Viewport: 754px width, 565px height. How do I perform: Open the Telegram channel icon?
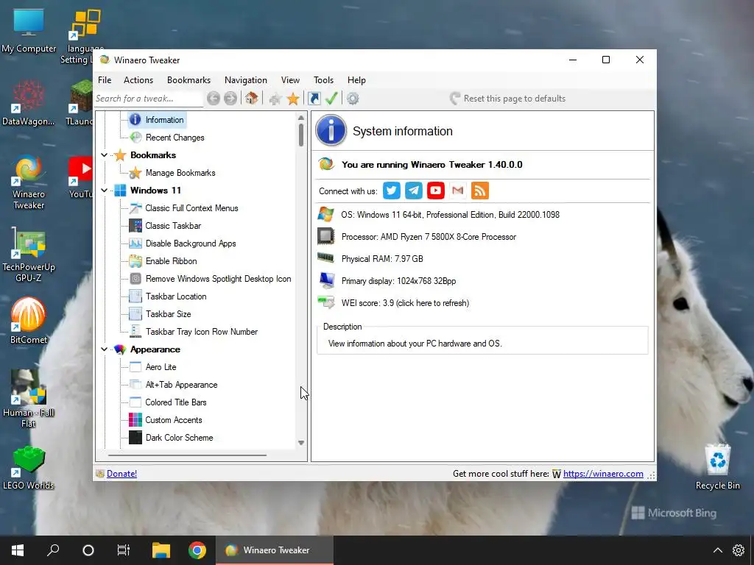point(414,191)
